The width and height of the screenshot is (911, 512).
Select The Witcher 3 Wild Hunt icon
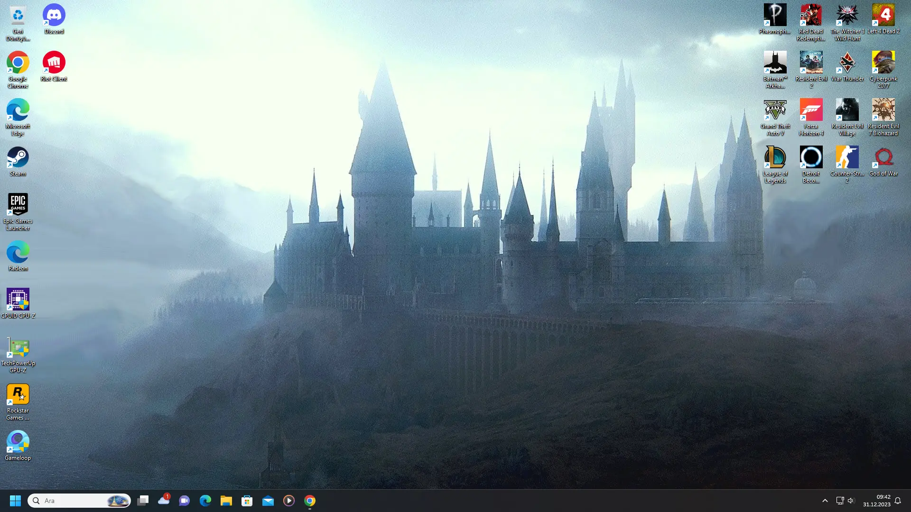click(x=847, y=22)
